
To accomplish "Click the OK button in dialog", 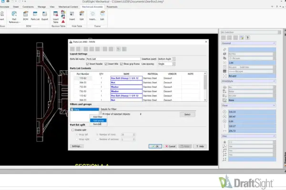I will click(155, 146).
